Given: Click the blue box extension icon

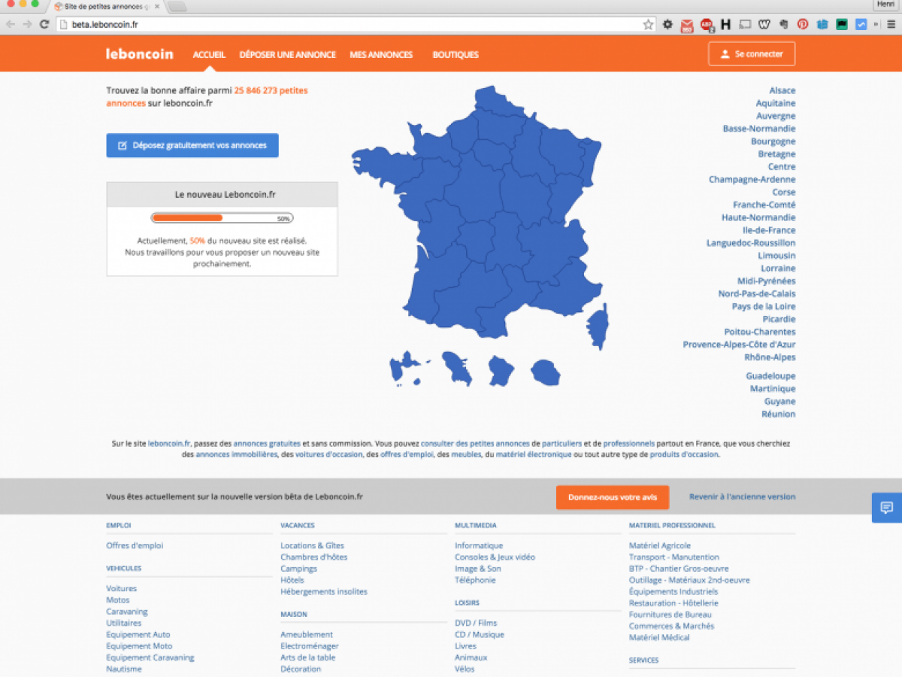Looking at the screenshot, I should pos(822,24).
